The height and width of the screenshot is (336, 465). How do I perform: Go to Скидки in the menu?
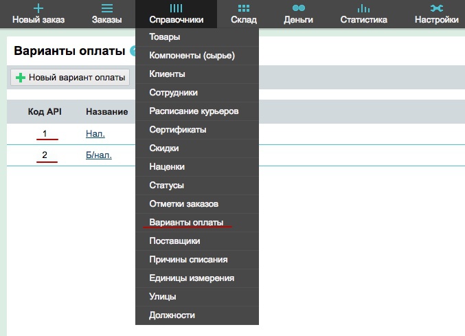(x=164, y=148)
